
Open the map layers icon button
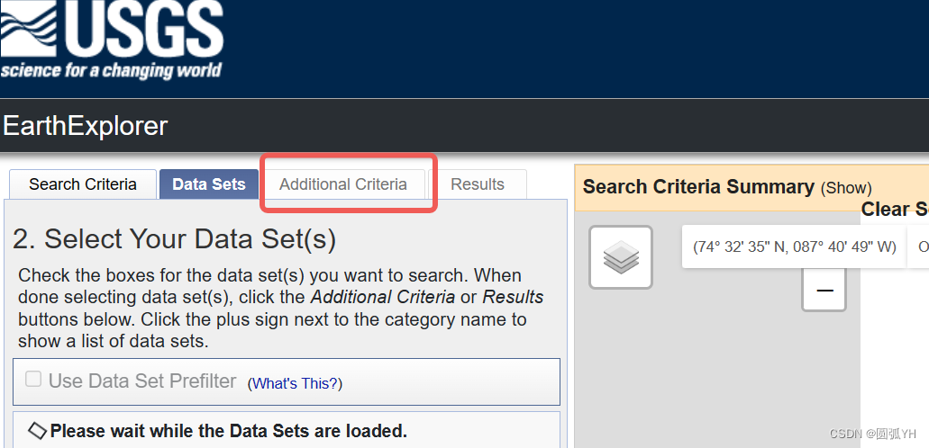(620, 257)
